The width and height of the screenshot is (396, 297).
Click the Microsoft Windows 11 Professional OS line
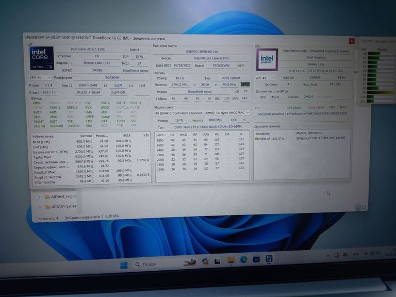pyautogui.click(x=302, y=114)
